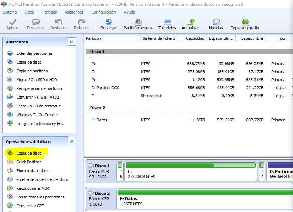This screenshot has height=212, width=293.
Task: Select the H: Datos row
Action: 190,120
